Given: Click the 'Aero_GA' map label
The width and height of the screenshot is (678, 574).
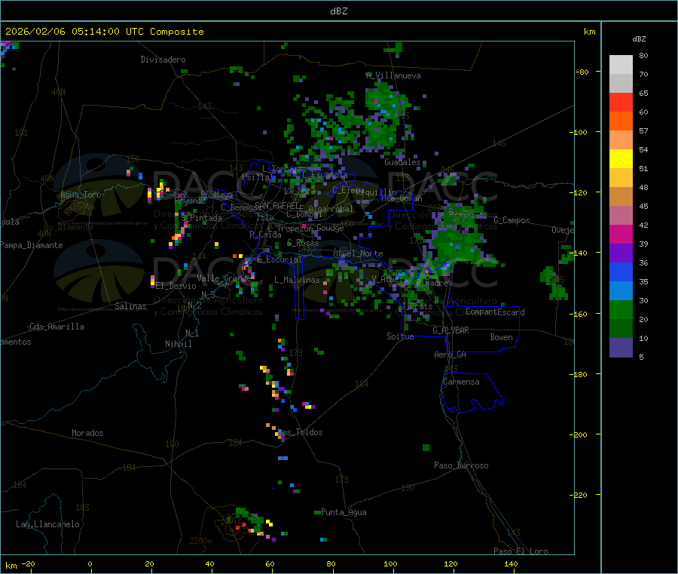Looking at the screenshot, I should [450, 355].
